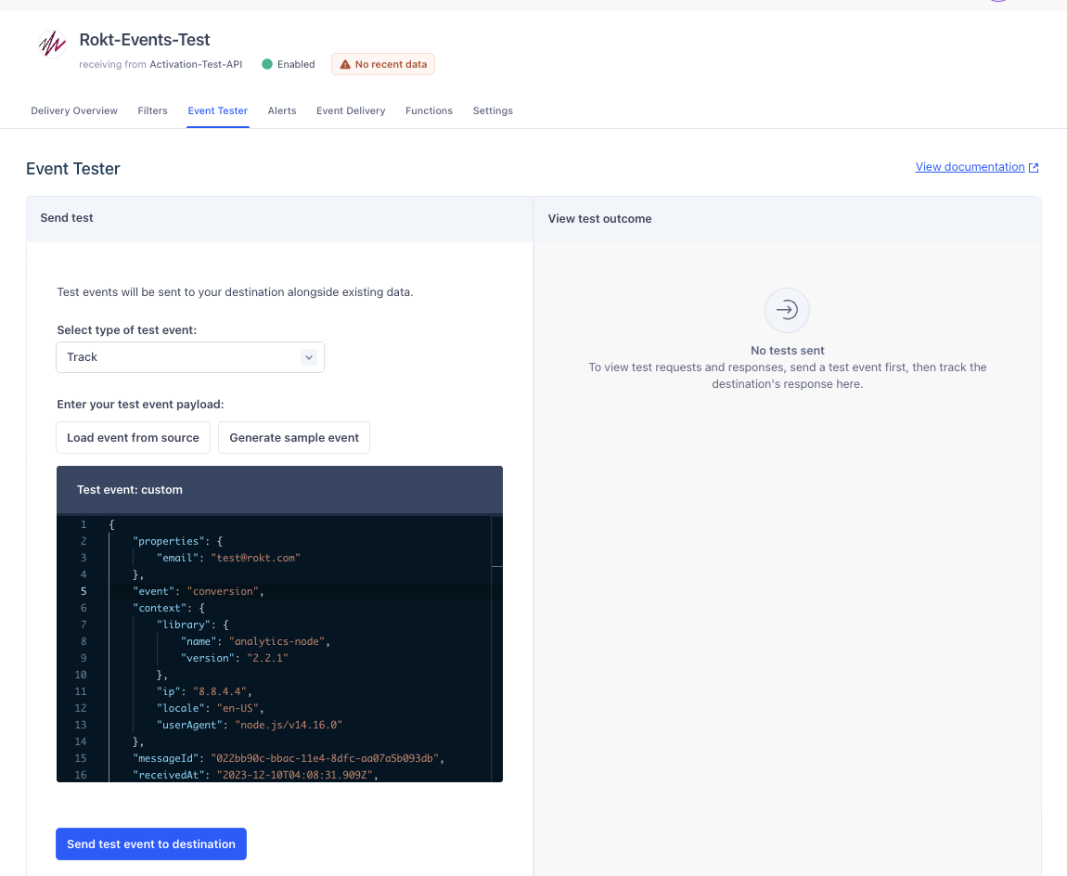This screenshot has width=1067, height=876.
Task: Click the "context" key on line 6
Action: (x=160, y=608)
